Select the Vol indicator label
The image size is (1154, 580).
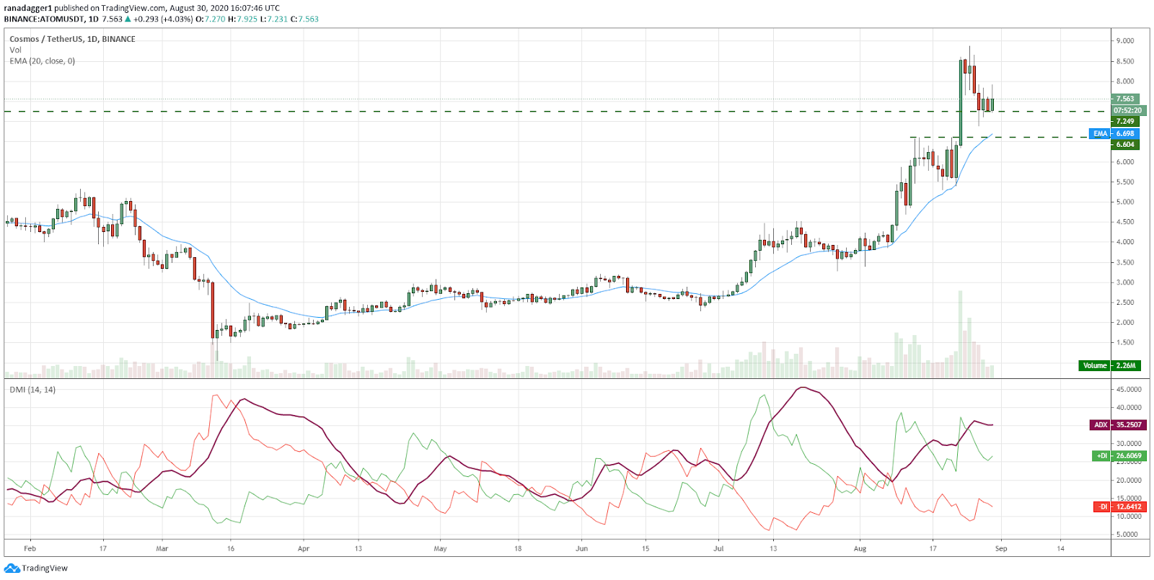tap(15, 50)
